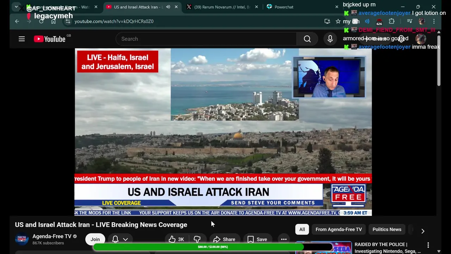The width and height of the screenshot is (451, 254).
Task: Click averagefootenjoyer's lotion chat message username
Action: [384, 13]
